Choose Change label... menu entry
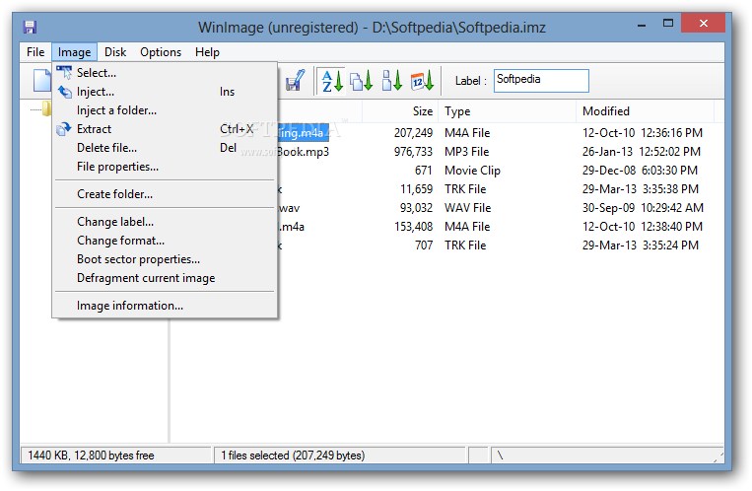This screenshot has width=752, height=491. (165, 222)
